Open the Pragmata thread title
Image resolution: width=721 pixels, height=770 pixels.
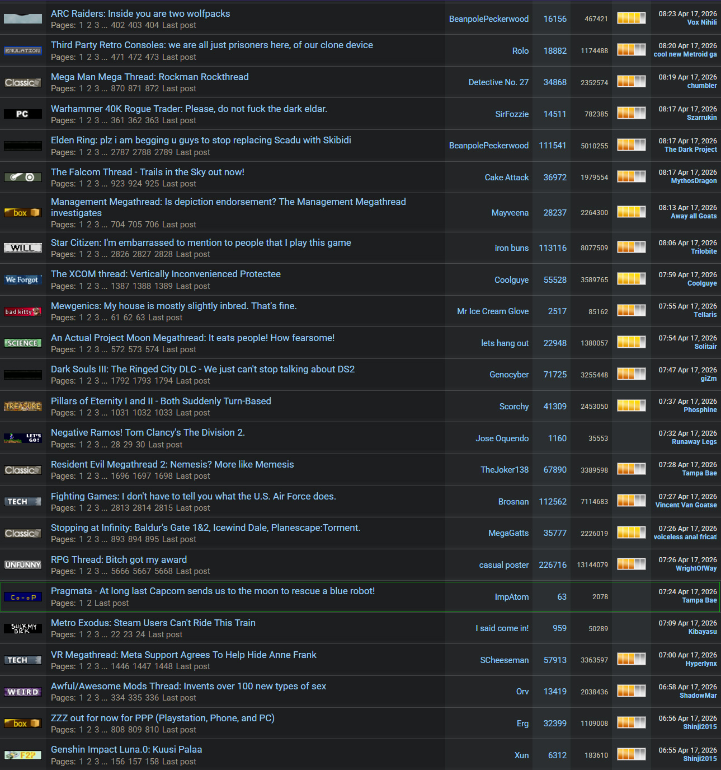click(x=213, y=591)
